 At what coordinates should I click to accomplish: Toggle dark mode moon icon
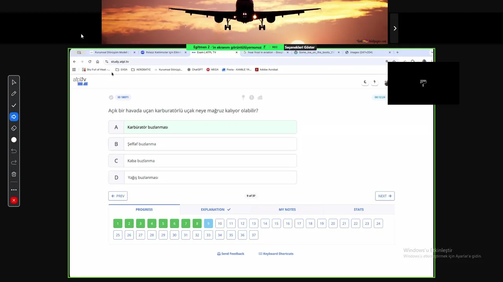[x=365, y=82]
